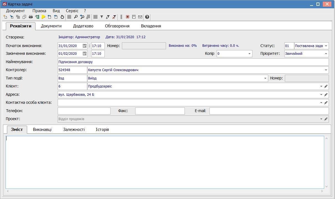The width and height of the screenshot is (335, 199).
Task: Click the pencil edit icon next to Клієнт
Action: point(326,86)
